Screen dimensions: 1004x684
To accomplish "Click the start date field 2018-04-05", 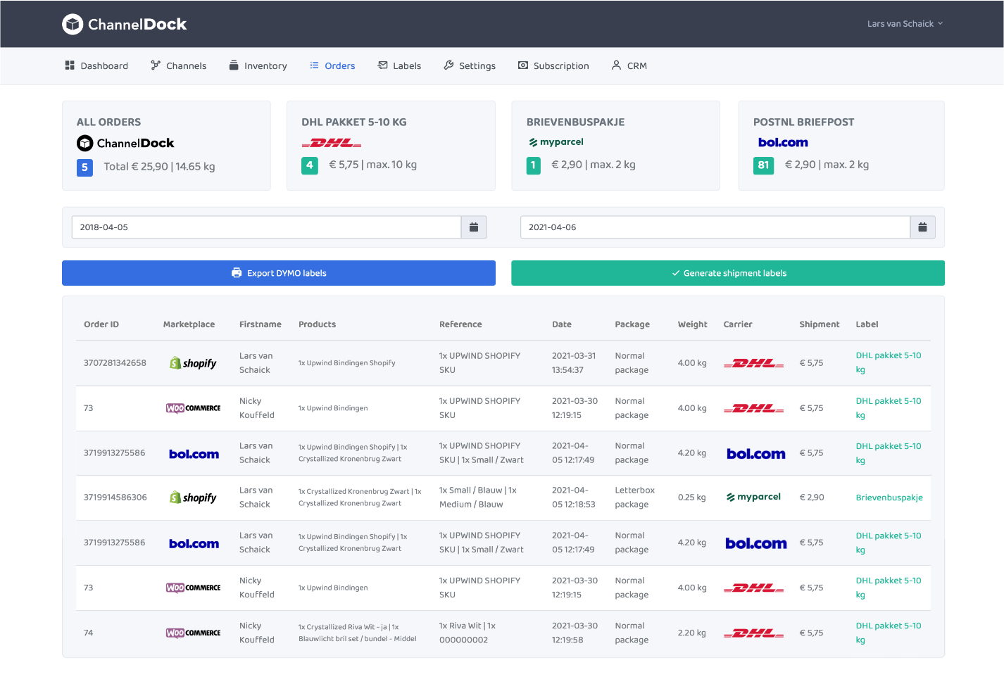I will pos(266,227).
